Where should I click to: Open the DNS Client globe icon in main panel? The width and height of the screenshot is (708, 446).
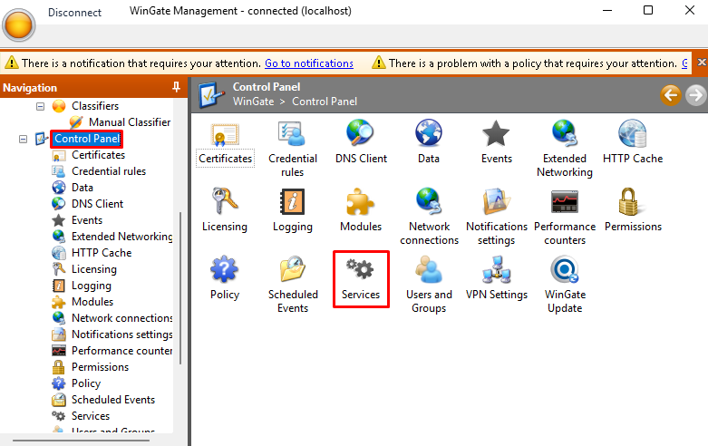pos(360,133)
